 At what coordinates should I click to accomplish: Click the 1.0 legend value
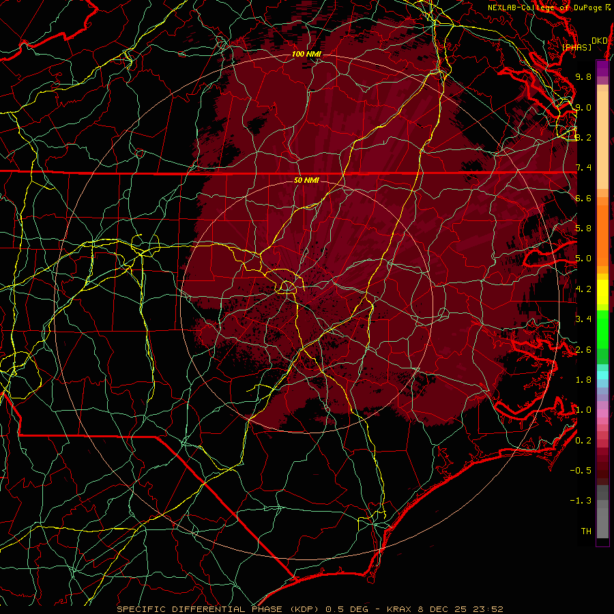[x=583, y=410]
